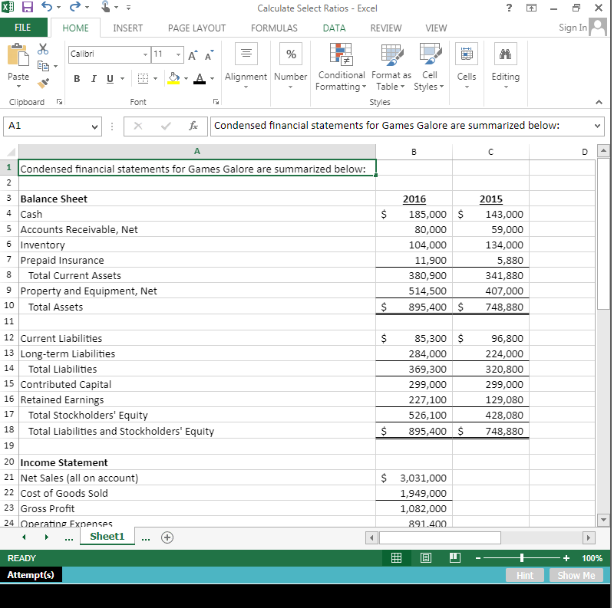This screenshot has height=608, width=614.
Task: Switch to Page Layout view in status bar
Action: click(426, 557)
